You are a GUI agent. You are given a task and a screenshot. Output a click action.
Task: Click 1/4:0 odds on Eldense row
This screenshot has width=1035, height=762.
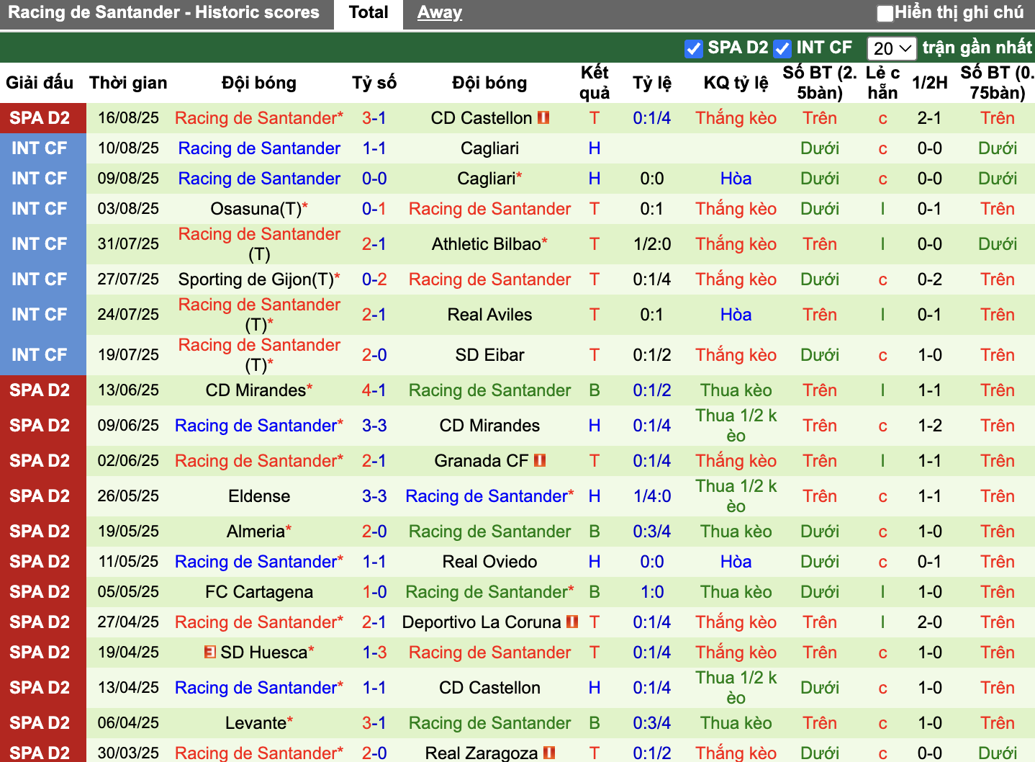point(652,496)
